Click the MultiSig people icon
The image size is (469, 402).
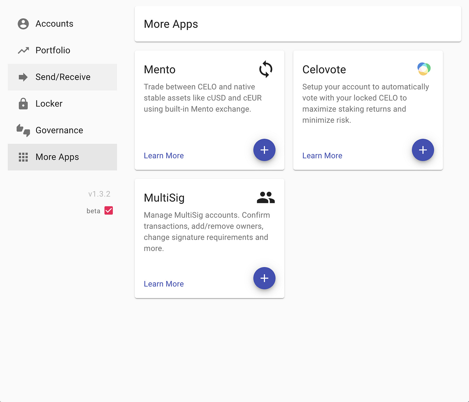point(266,197)
